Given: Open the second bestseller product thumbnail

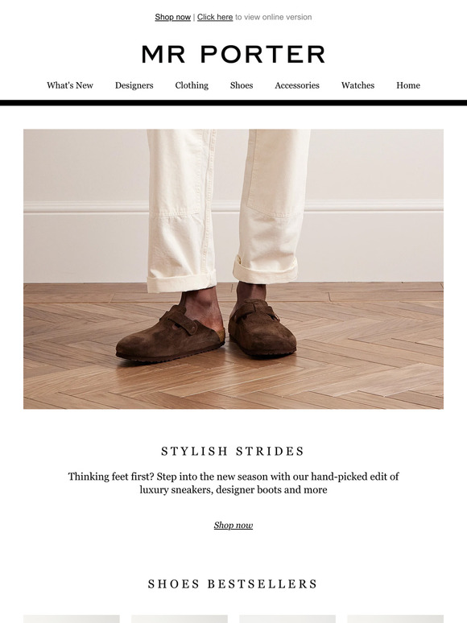Looking at the screenshot, I should (x=180, y=619).
